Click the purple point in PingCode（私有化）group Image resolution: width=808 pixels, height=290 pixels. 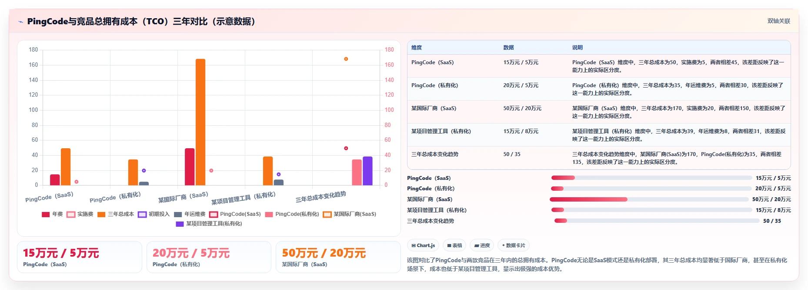(144, 171)
